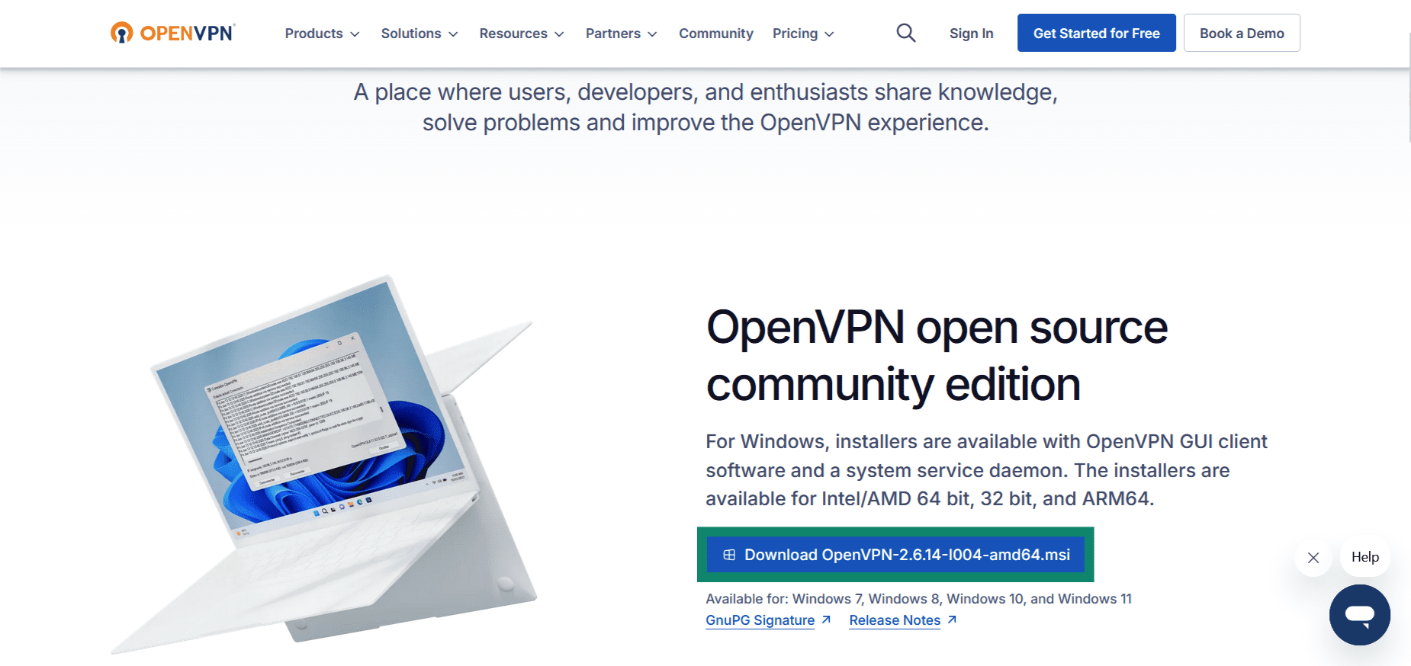
Task: Click the Help label bubble
Action: [1364, 557]
